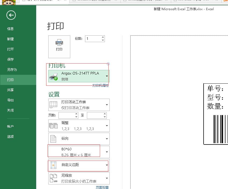Click the no scaling icon

pyautogui.click(x=53, y=178)
